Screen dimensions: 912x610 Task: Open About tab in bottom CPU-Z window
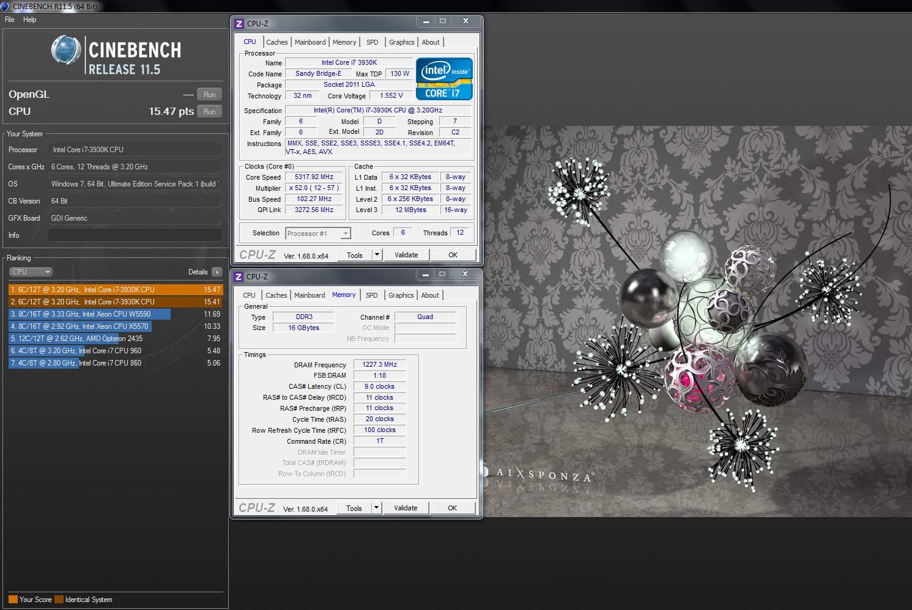(430, 295)
